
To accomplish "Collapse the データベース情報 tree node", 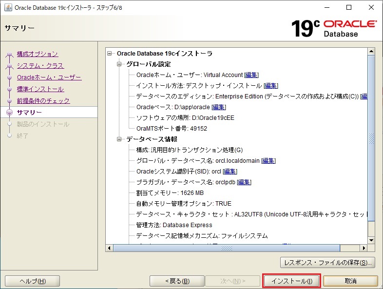I will click(x=119, y=139).
